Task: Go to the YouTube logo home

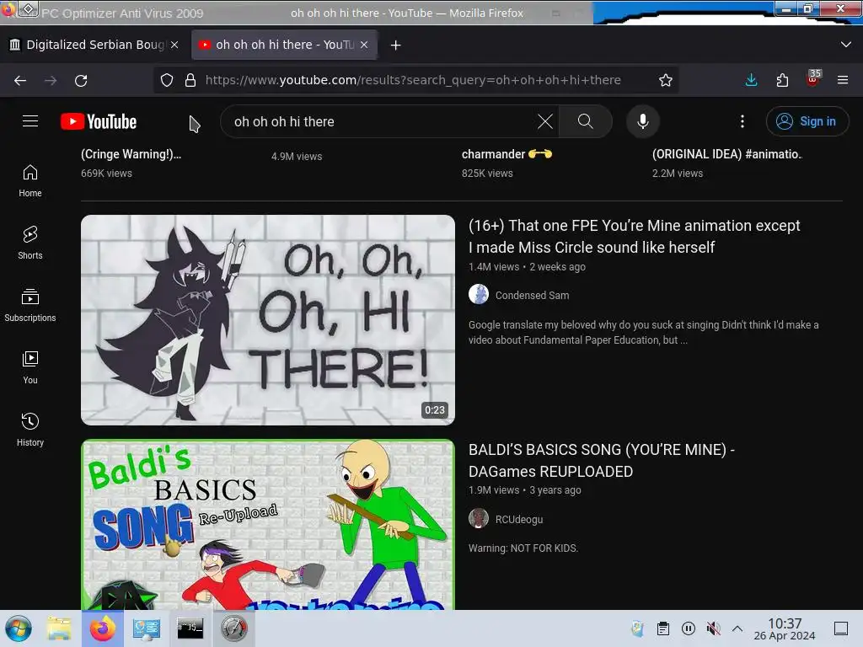Action: tap(99, 121)
